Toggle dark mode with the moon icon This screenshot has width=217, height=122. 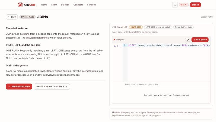pos(175,5)
